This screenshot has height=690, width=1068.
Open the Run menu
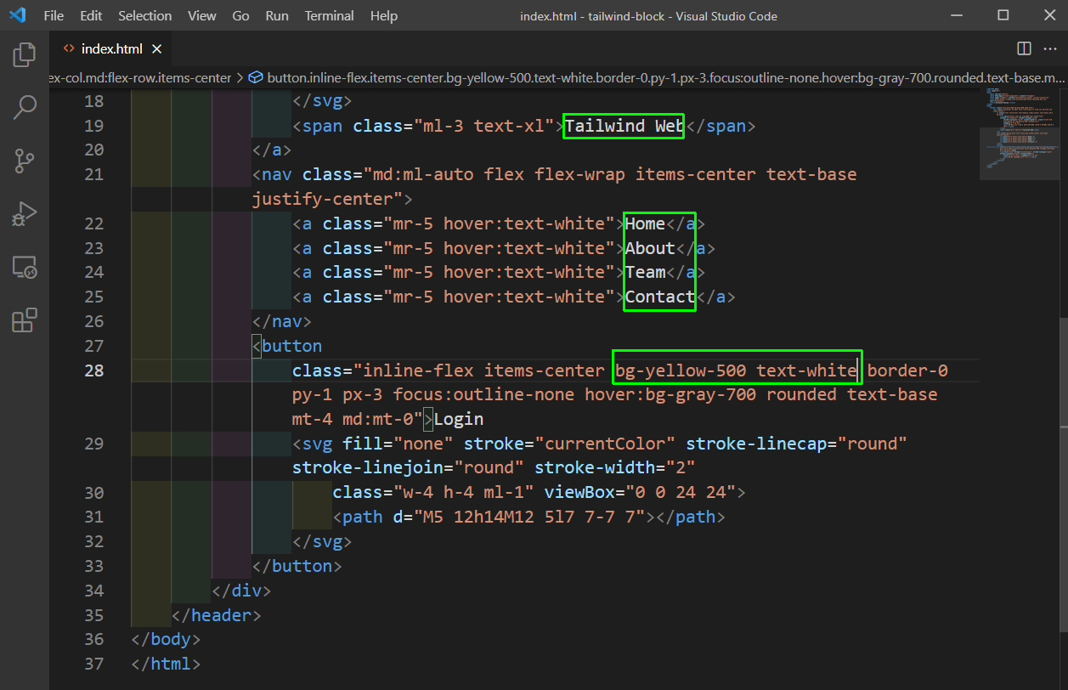click(x=276, y=15)
